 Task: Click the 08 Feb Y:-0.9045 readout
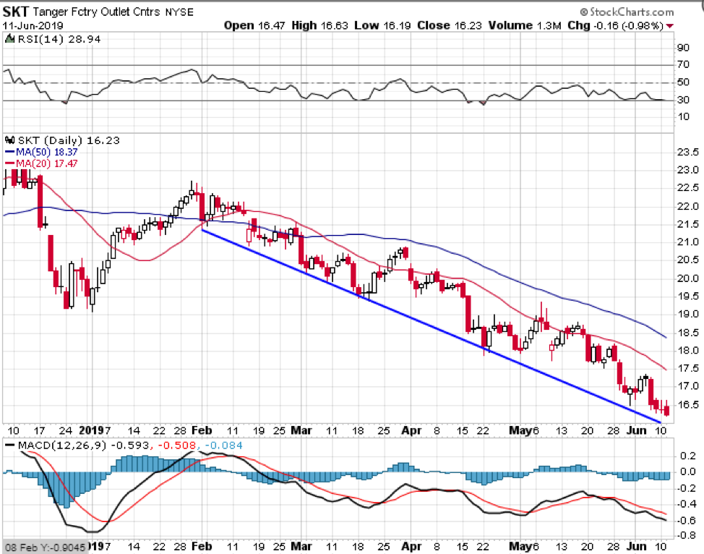[45, 547]
